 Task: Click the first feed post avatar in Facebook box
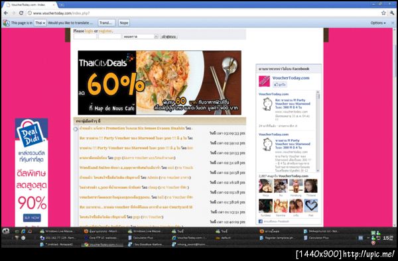(x=267, y=104)
